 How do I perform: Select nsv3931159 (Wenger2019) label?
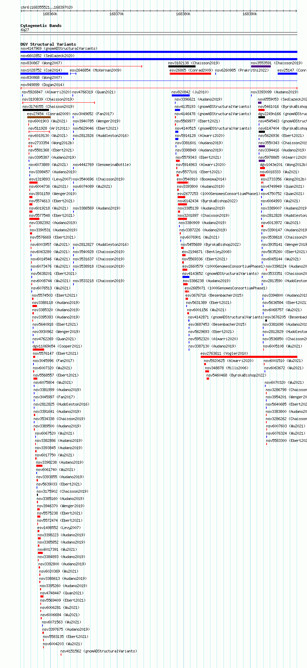(53, 194)
